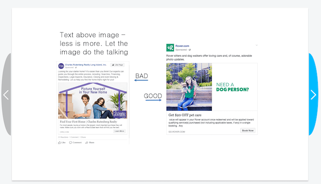Open the Rover.com page name link
The height and width of the screenshot is (184, 321).
(182, 46)
